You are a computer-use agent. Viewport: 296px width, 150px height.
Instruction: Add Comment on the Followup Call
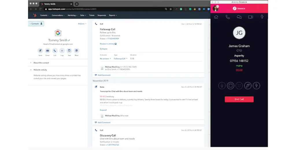(x=103, y=75)
